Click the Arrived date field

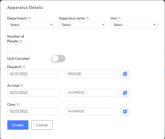34,92
